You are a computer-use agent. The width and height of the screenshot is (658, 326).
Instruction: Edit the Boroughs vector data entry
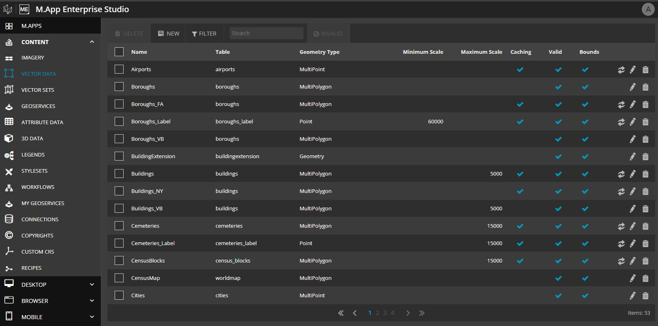632,87
